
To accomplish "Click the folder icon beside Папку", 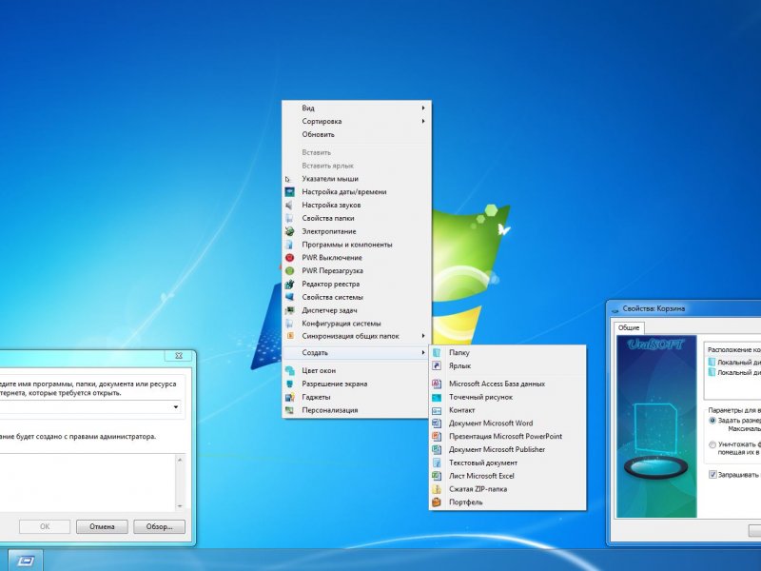I will click(437, 352).
